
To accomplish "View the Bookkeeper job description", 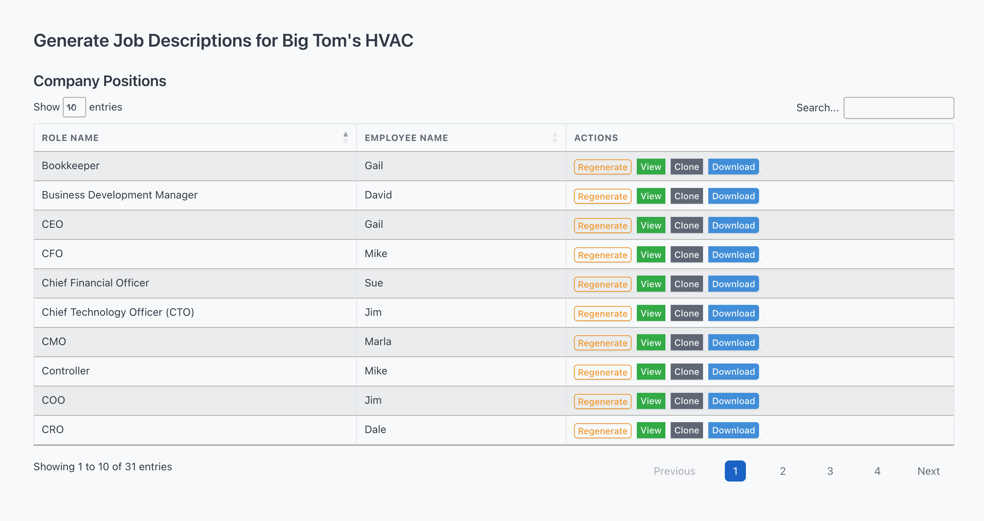I will coord(650,167).
